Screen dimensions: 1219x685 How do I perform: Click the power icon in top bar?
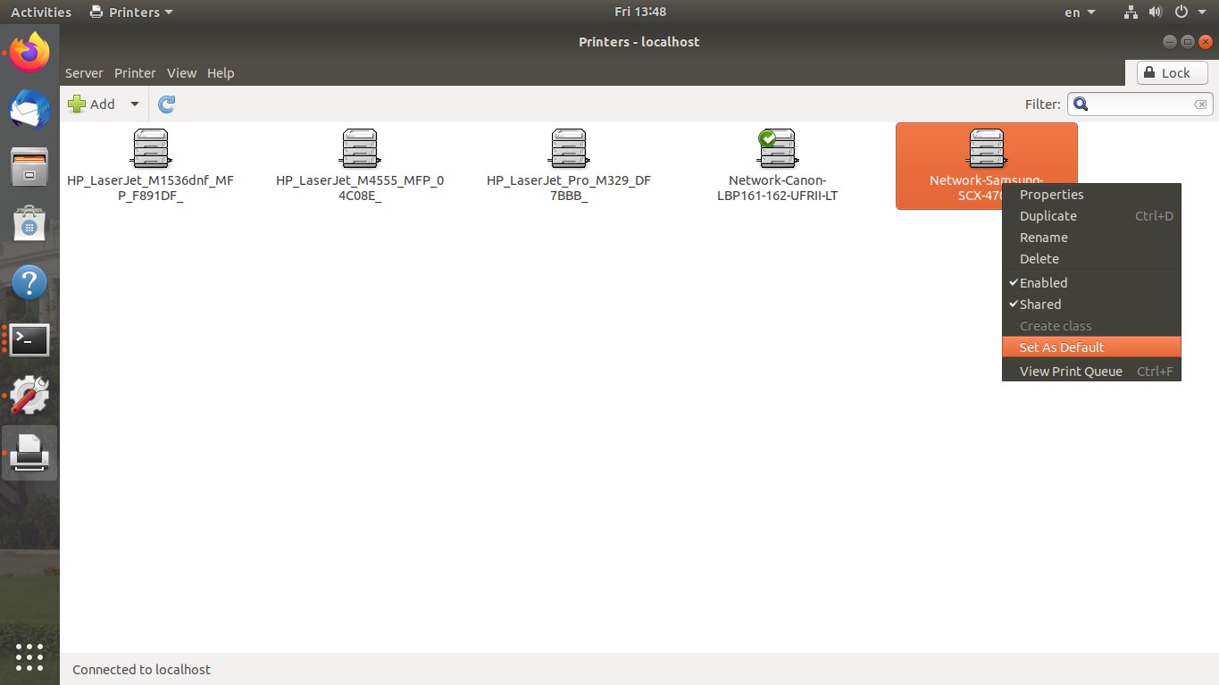click(x=1181, y=13)
